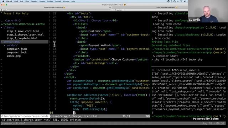Go up a dir in the file tree
The width and height of the screenshot is (228, 128).
[11, 21]
